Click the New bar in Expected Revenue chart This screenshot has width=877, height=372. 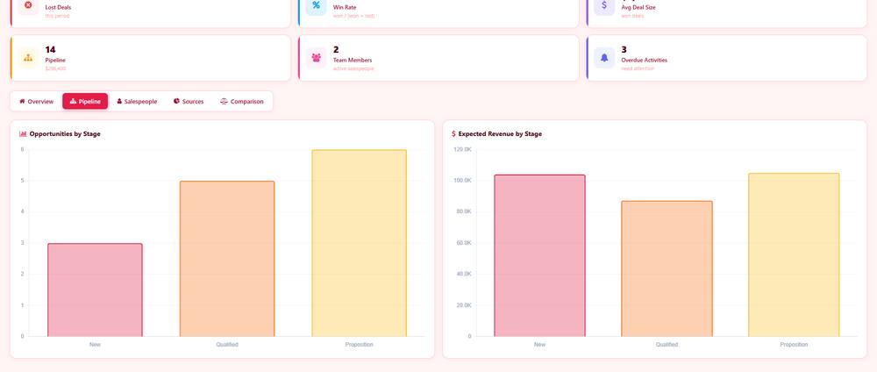tap(539, 255)
